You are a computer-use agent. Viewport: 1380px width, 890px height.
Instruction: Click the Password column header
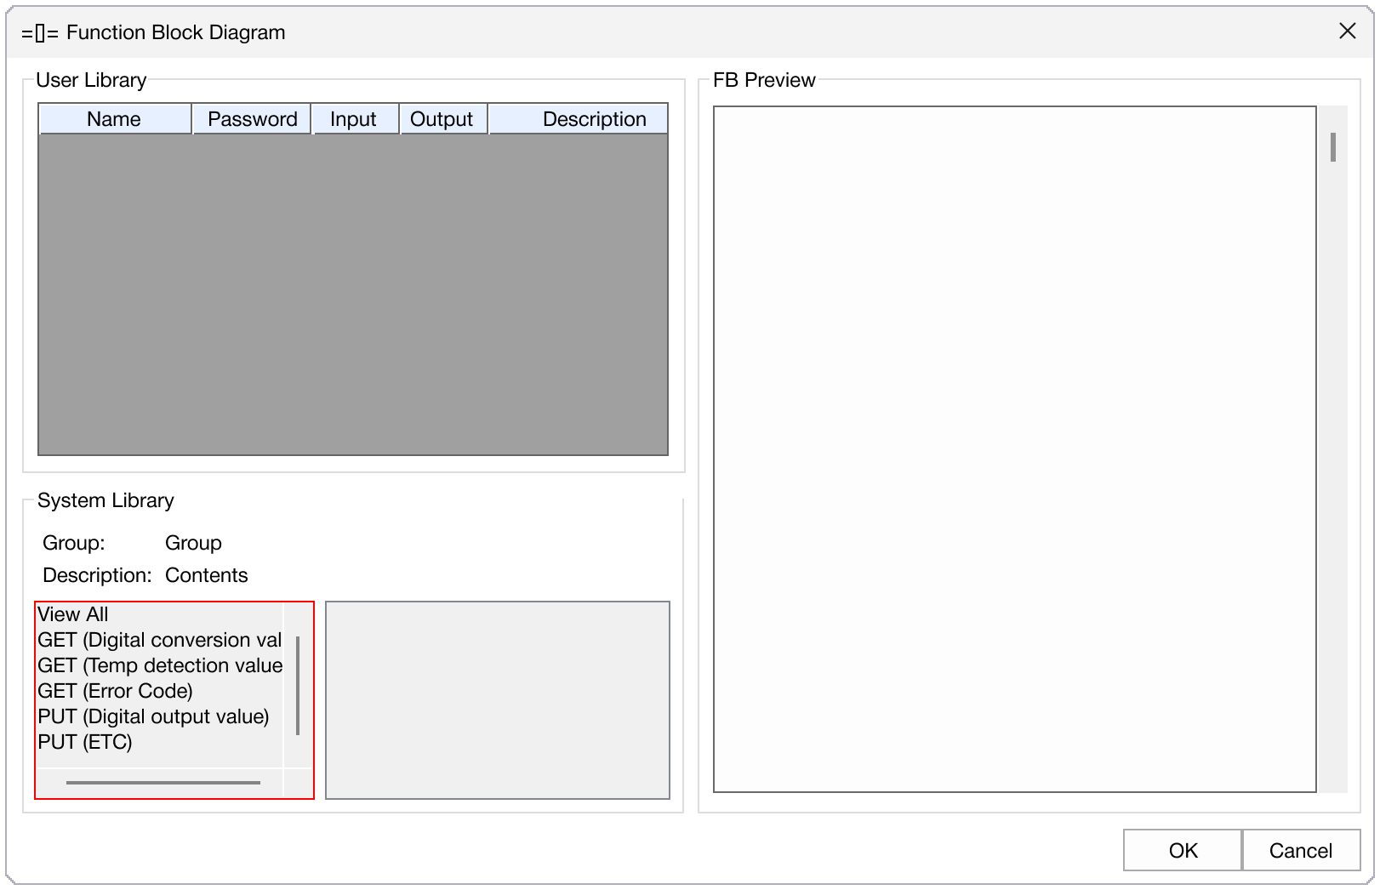tap(252, 119)
